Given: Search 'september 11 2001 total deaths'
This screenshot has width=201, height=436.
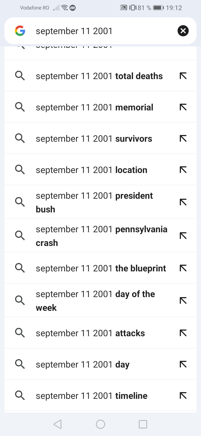Looking at the screenshot, I should tap(99, 76).
